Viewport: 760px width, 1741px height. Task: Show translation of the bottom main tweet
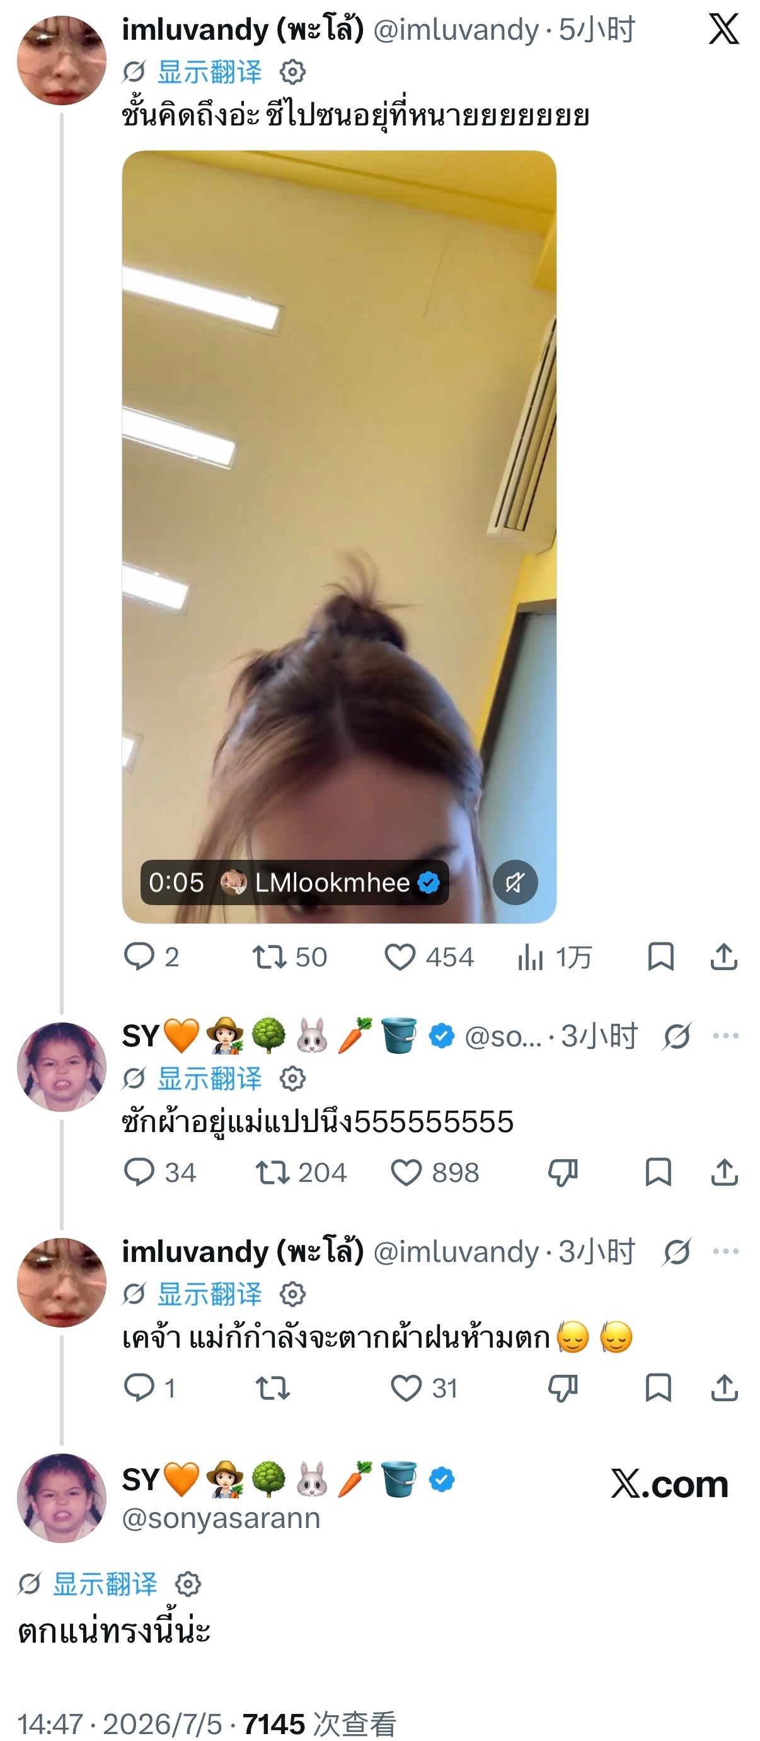105,1583
